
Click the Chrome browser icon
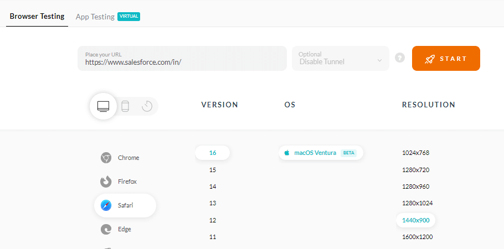pyautogui.click(x=106, y=158)
